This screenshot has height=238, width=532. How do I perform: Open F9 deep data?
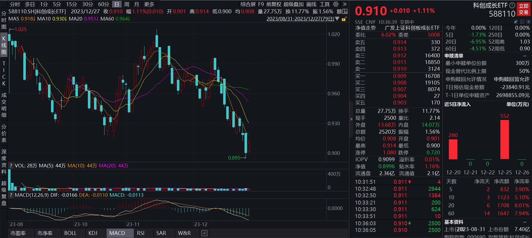(261, 4)
